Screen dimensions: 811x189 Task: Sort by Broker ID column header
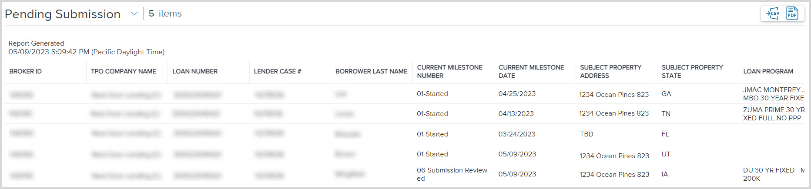(x=26, y=71)
